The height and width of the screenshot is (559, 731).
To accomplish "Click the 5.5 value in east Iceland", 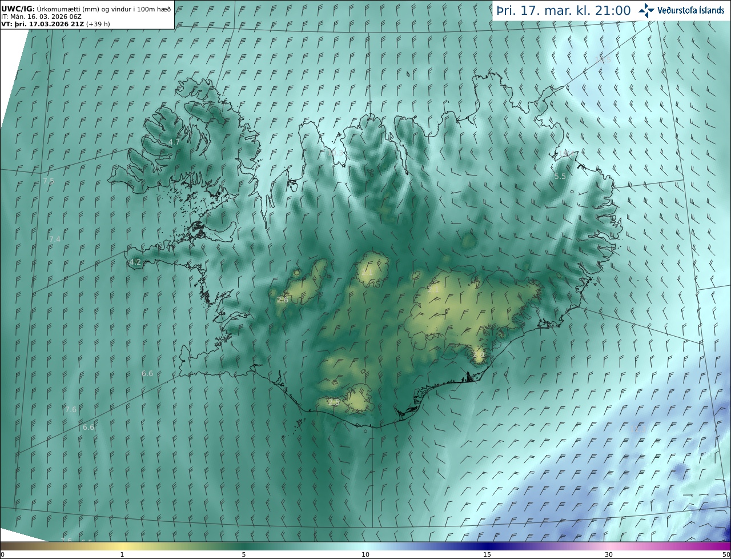I will 560,177.
